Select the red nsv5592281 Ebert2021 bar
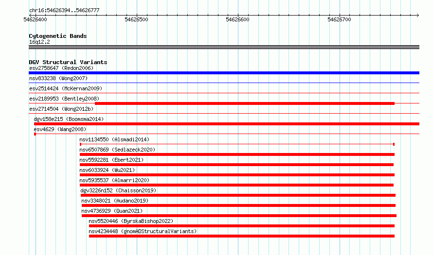 coord(236,165)
